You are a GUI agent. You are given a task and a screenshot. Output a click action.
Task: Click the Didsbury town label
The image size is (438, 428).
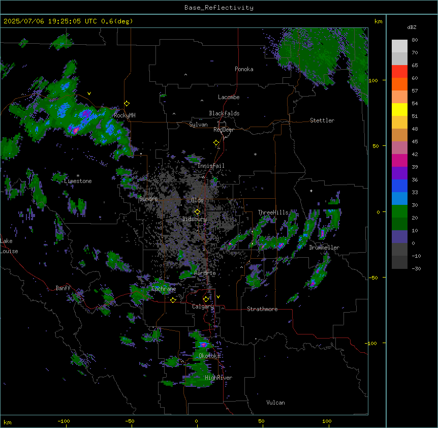point(195,219)
